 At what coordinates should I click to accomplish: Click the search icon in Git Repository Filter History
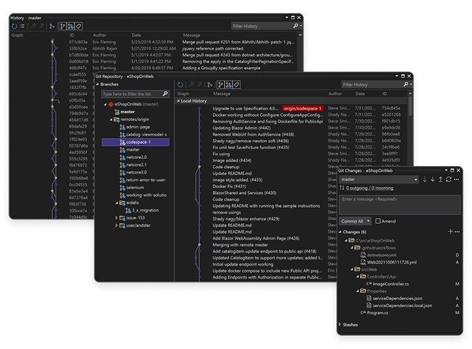(x=406, y=84)
